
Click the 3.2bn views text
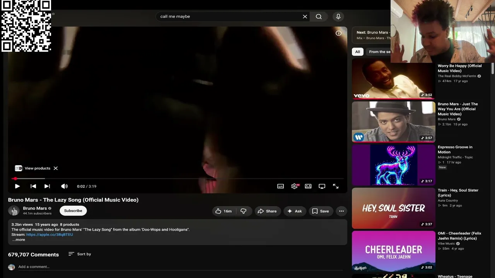tap(22, 224)
